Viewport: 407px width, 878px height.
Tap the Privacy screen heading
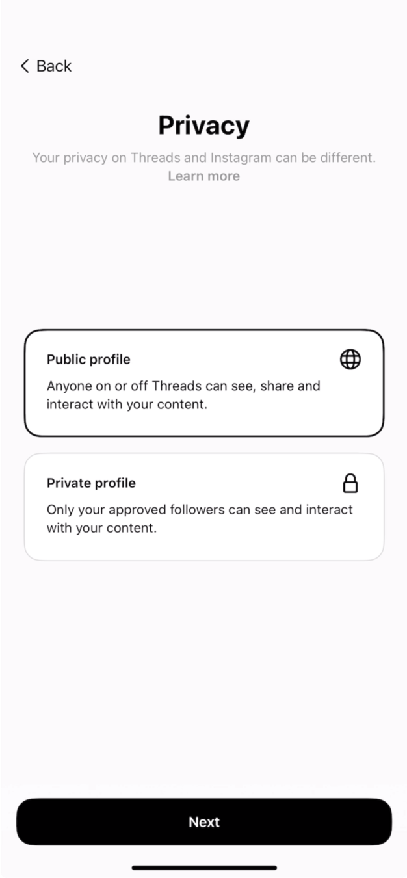[203, 125]
